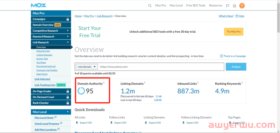Open Compare Link Profiles sidebar link
Screen dimensions: 280x133
[47, 70]
